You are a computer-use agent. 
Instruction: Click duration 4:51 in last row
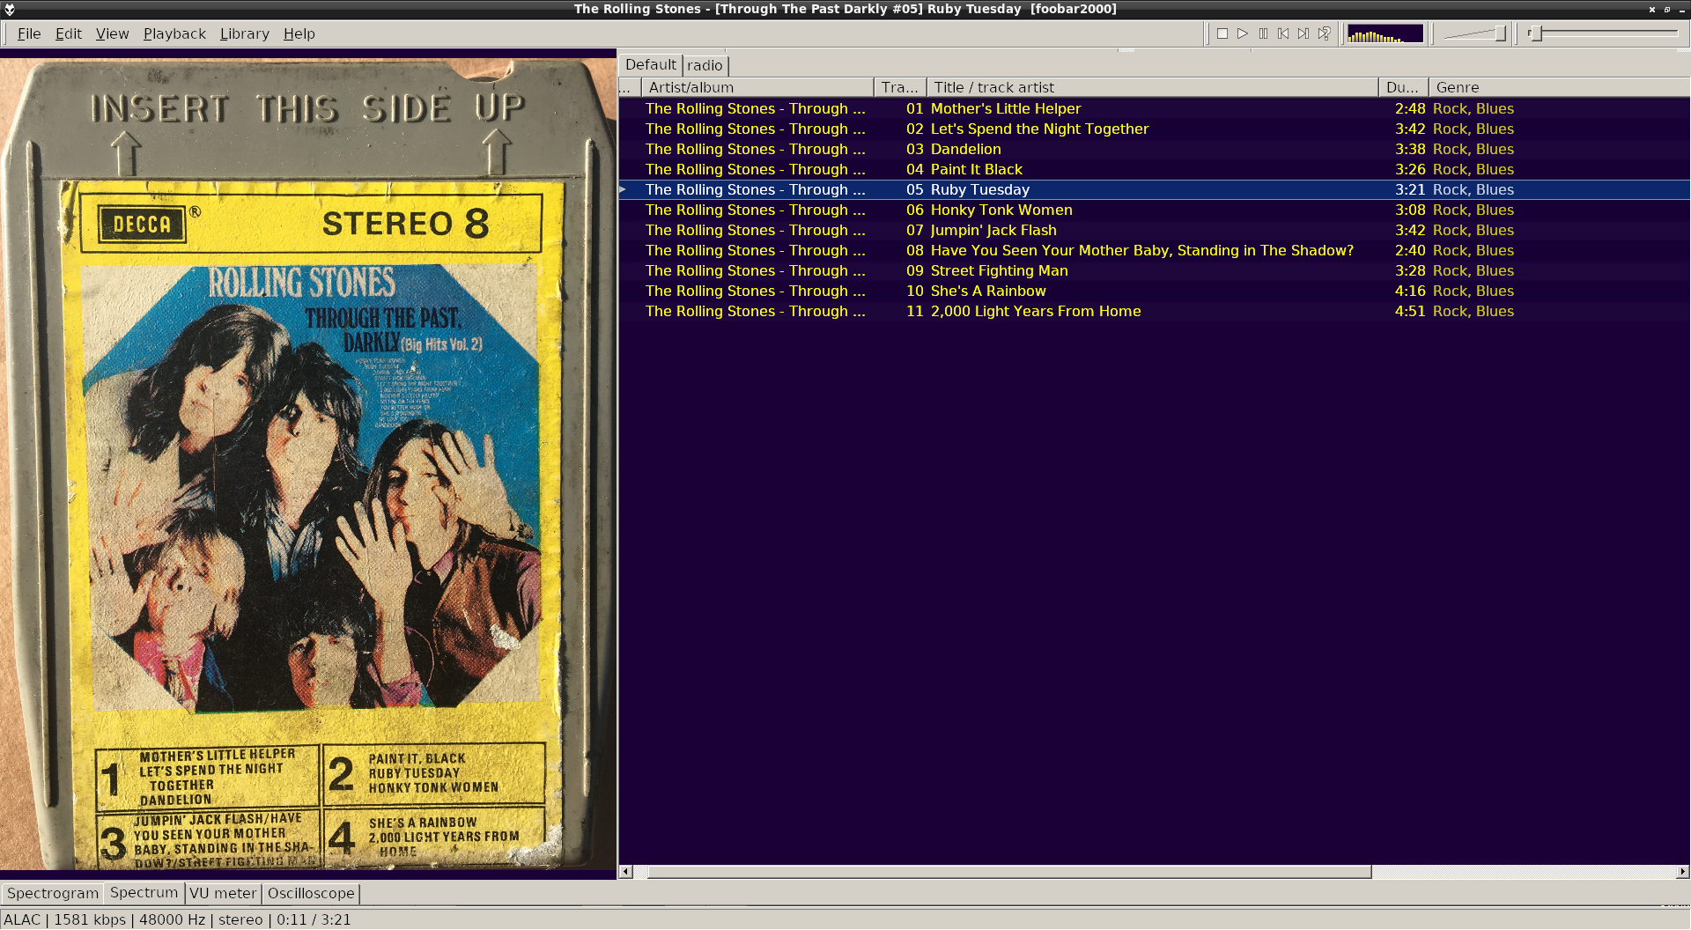(x=1410, y=311)
